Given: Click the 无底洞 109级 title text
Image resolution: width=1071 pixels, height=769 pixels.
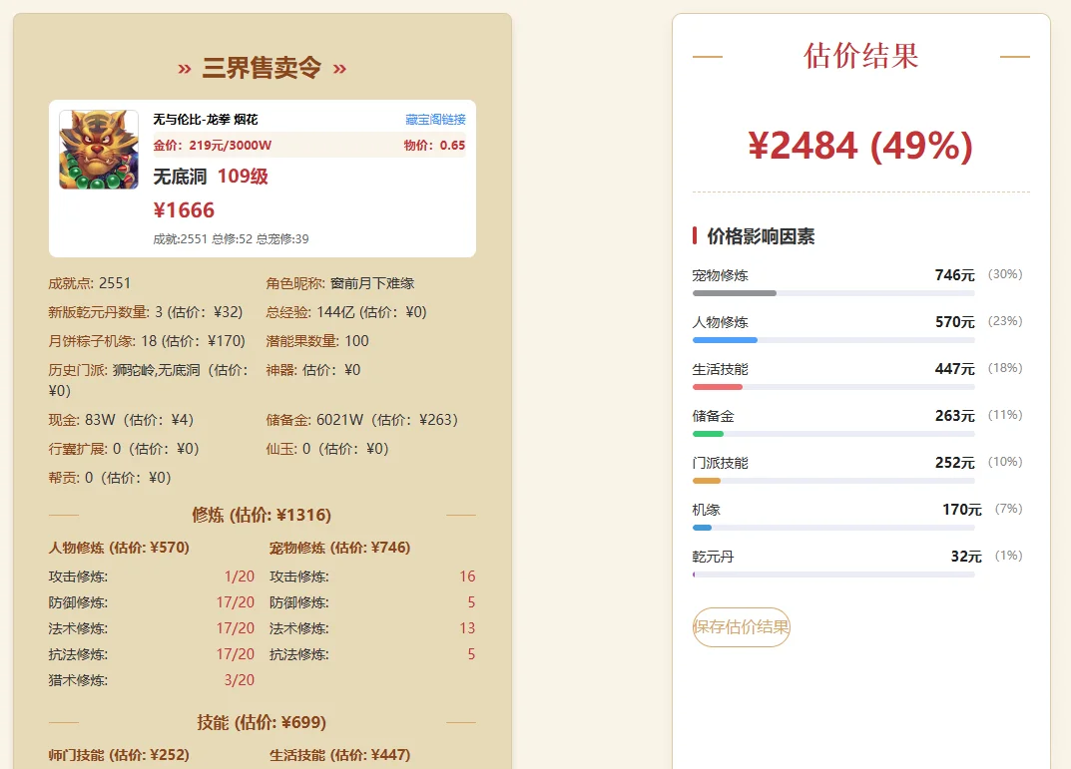Looking at the screenshot, I should tap(210, 177).
